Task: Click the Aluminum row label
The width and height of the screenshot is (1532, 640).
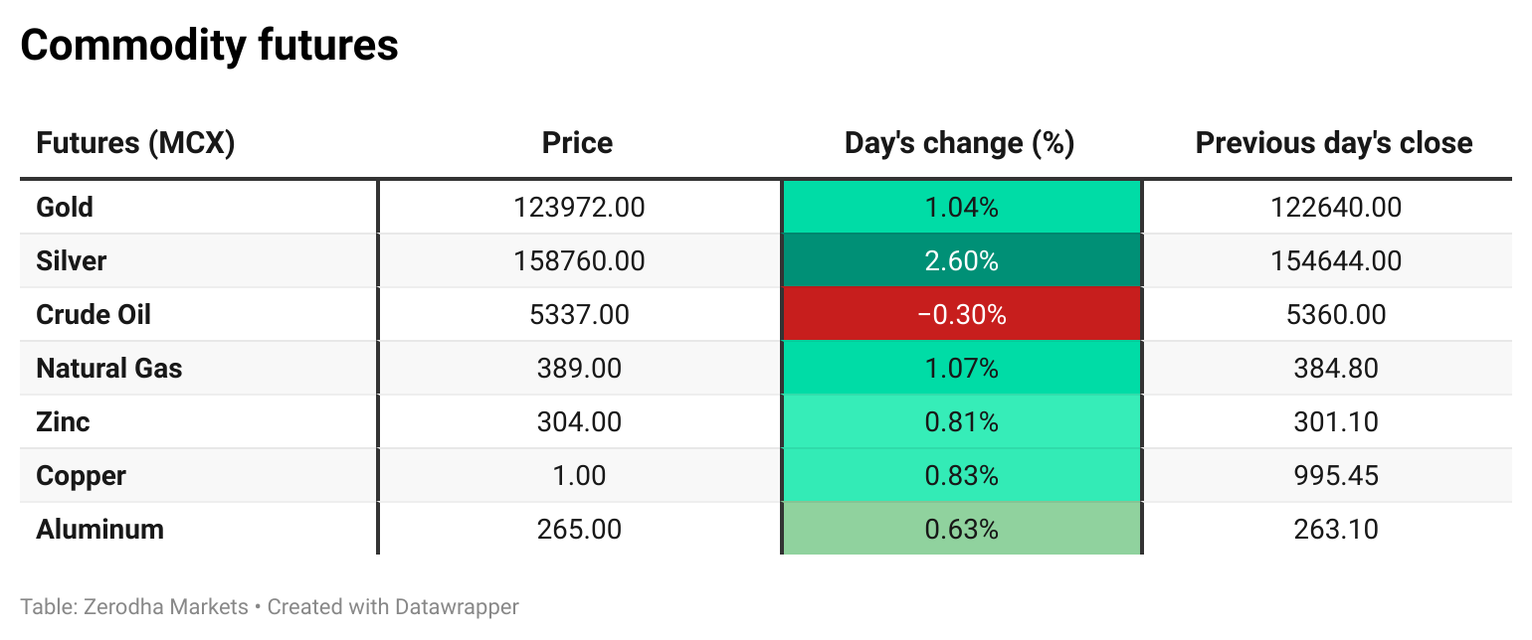Action: coord(99,530)
